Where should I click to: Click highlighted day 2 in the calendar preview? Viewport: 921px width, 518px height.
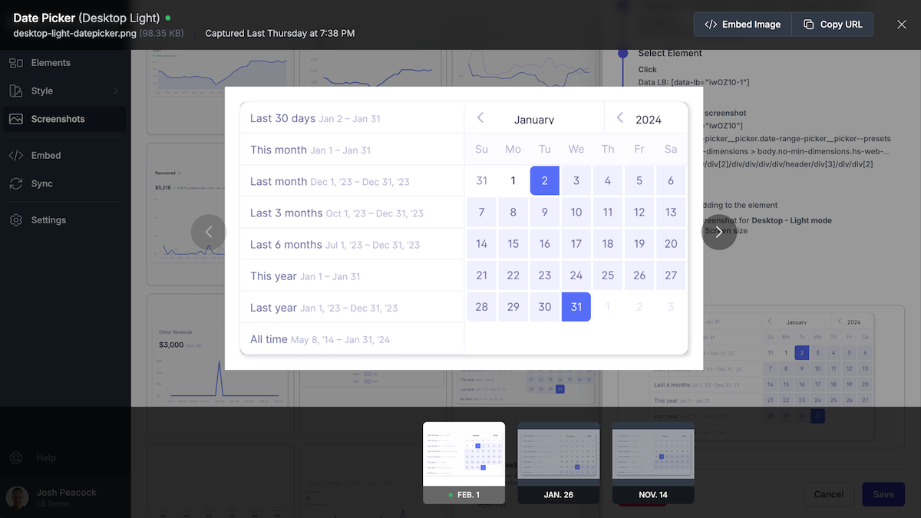point(545,181)
